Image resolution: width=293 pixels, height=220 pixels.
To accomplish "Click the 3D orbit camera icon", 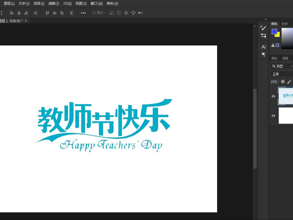I will click(x=111, y=13).
